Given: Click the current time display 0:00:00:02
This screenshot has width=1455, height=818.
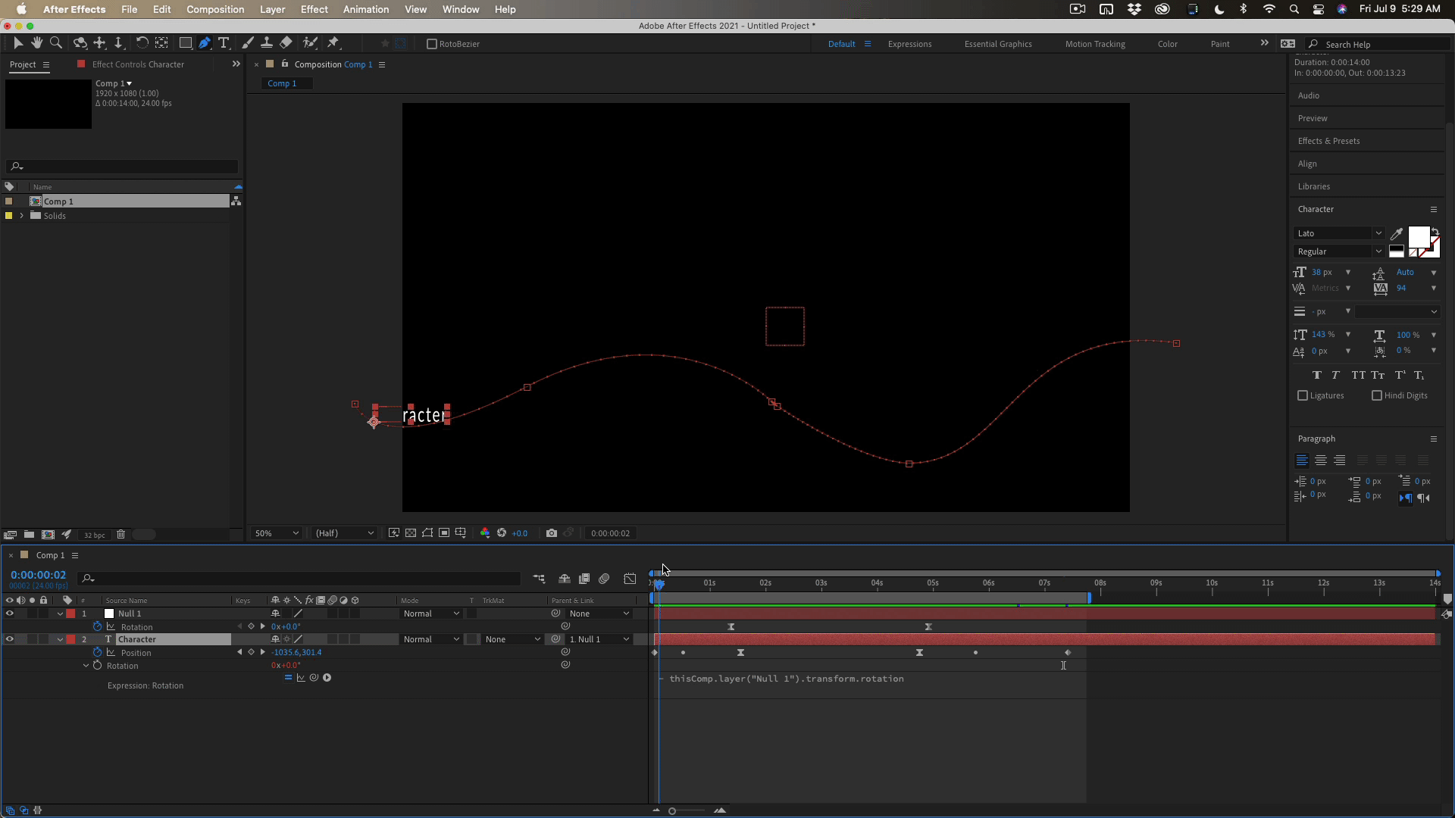Looking at the screenshot, I should click(x=39, y=575).
